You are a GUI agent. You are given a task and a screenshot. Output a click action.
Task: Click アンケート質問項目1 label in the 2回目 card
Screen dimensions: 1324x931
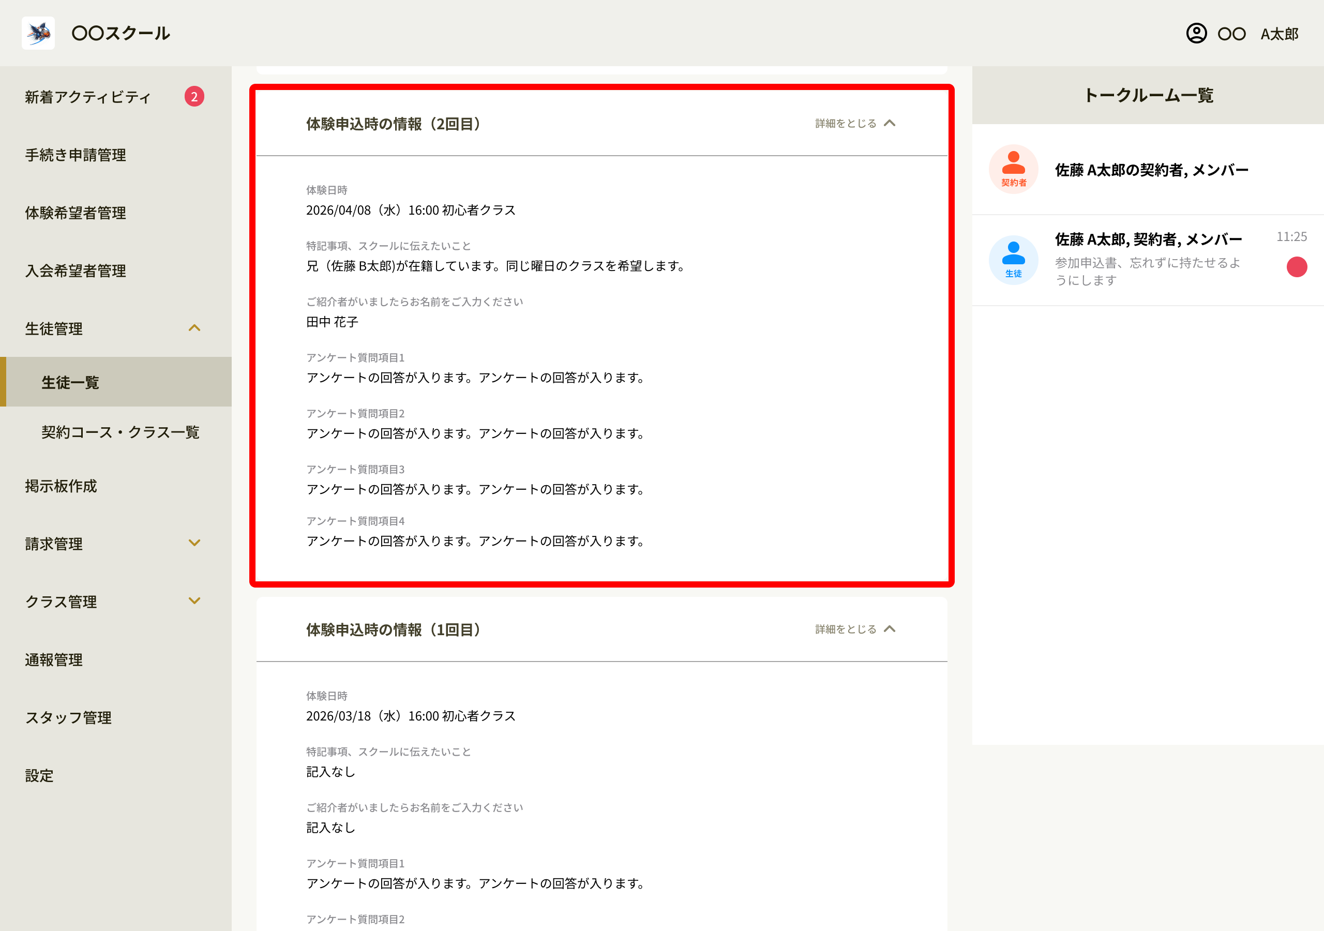[355, 357]
